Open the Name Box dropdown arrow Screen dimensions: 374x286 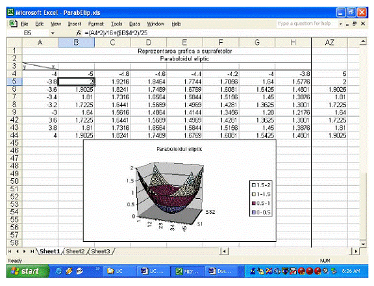pos(53,33)
